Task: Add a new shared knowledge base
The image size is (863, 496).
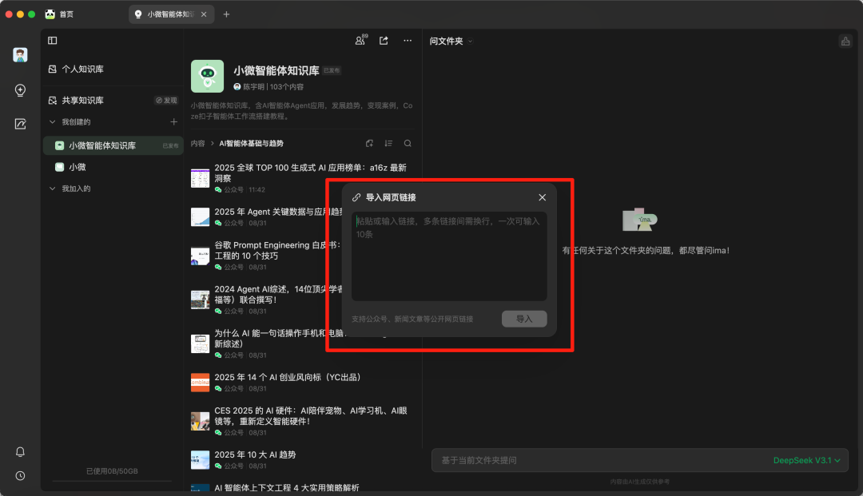Action: (x=174, y=121)
